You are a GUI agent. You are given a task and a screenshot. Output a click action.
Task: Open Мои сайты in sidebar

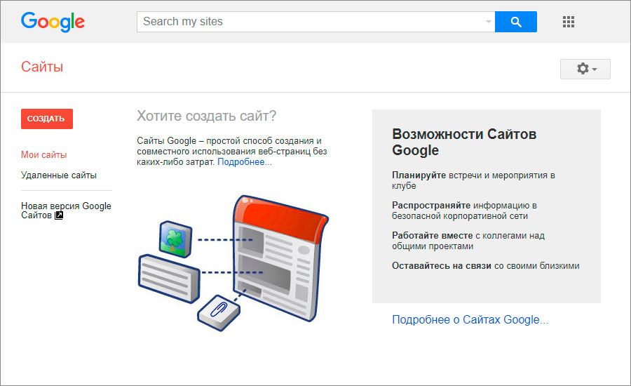[44, 154]
